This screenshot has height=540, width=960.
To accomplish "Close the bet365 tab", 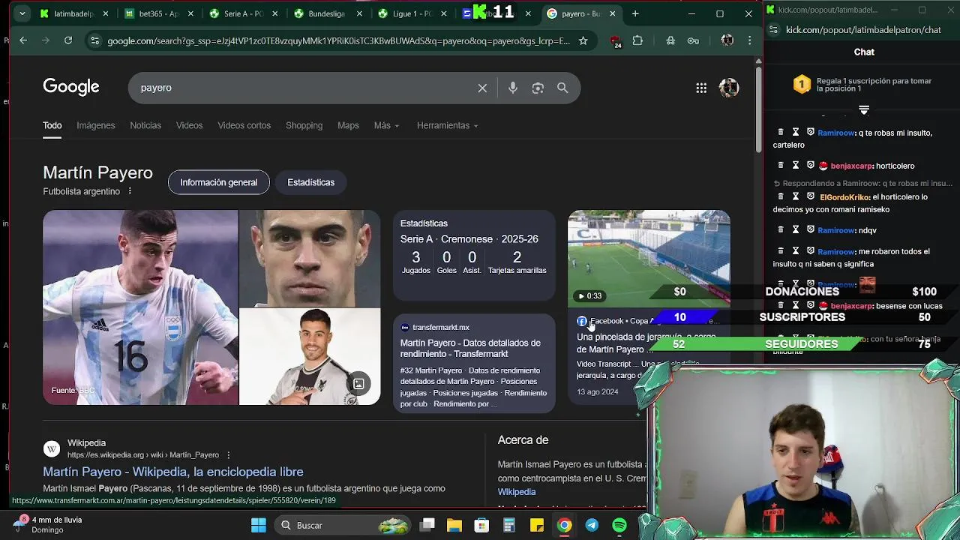I will [190, 13].
